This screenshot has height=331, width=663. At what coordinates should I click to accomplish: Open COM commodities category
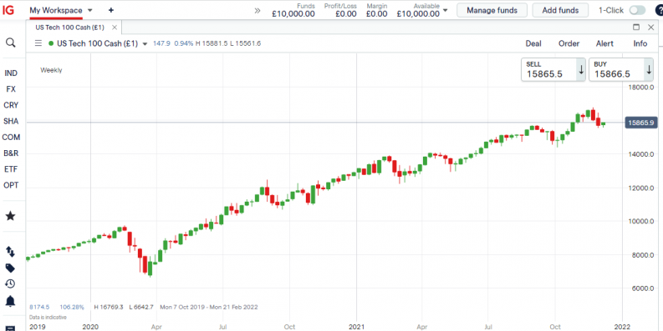pos(11,138)
